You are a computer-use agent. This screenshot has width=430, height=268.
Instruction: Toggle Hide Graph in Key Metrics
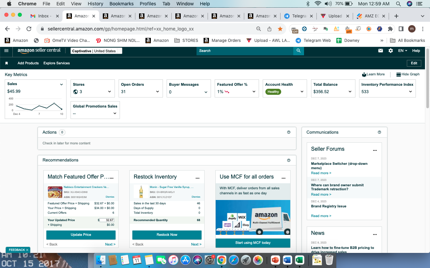click(408, 74)
